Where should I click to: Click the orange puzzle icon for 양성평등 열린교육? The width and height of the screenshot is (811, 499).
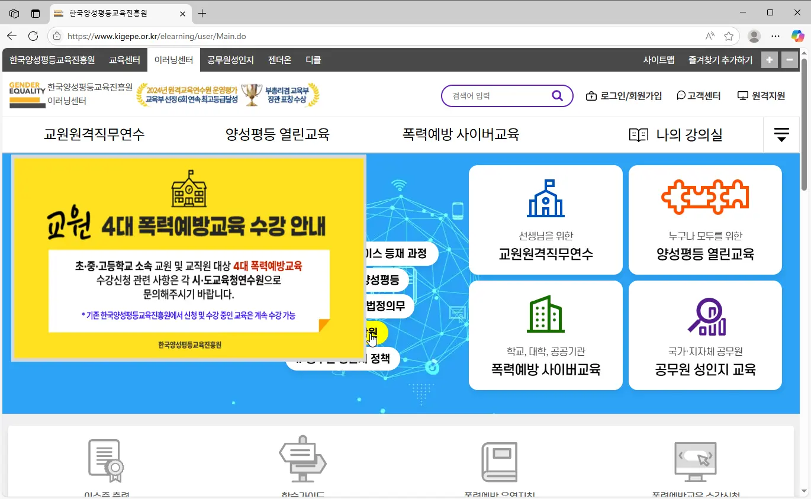[704, 197]
